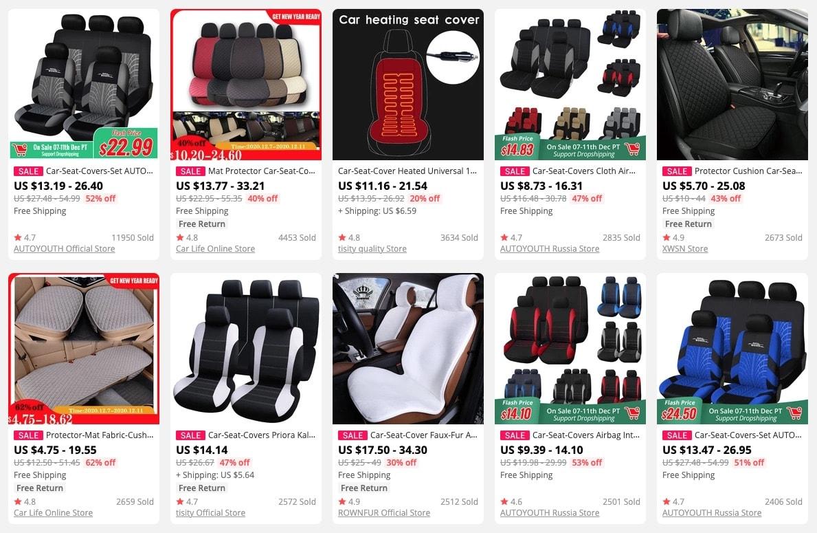The image size is (817, 533).
Task: Click the Protector-Mat Fabric-Cushion product title
Action: pos(100,435)
